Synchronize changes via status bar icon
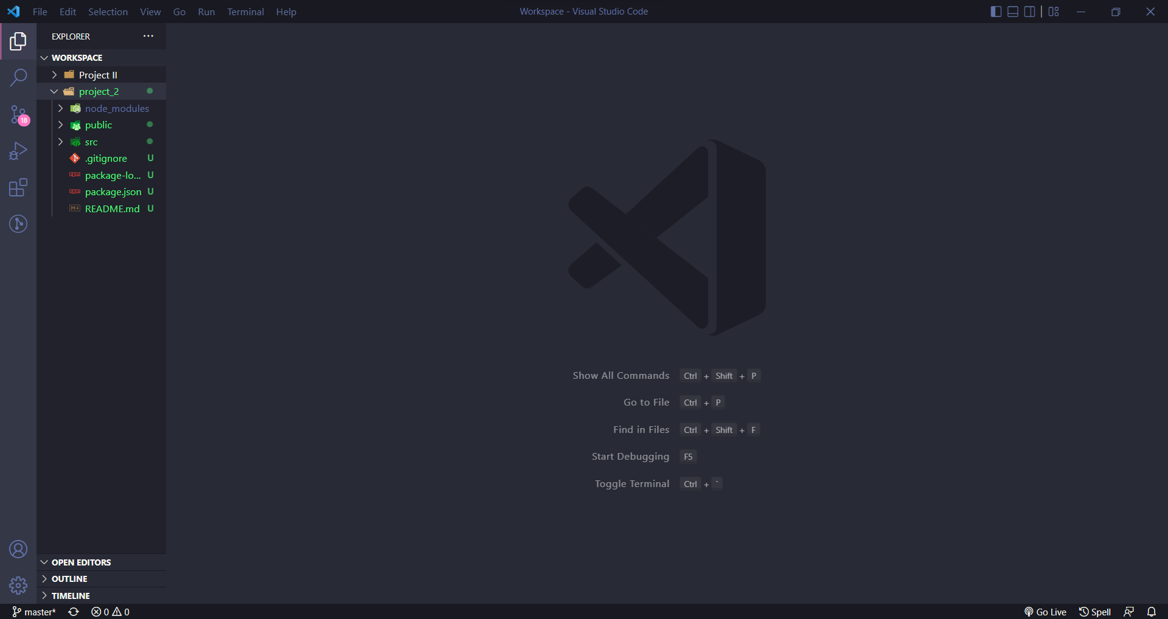 [x=74, y=612]
